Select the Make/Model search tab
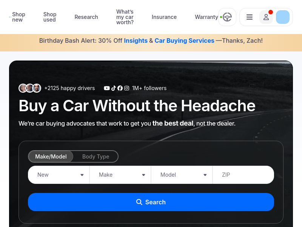Viewport: 302px width, 227px height. (51, 156)
